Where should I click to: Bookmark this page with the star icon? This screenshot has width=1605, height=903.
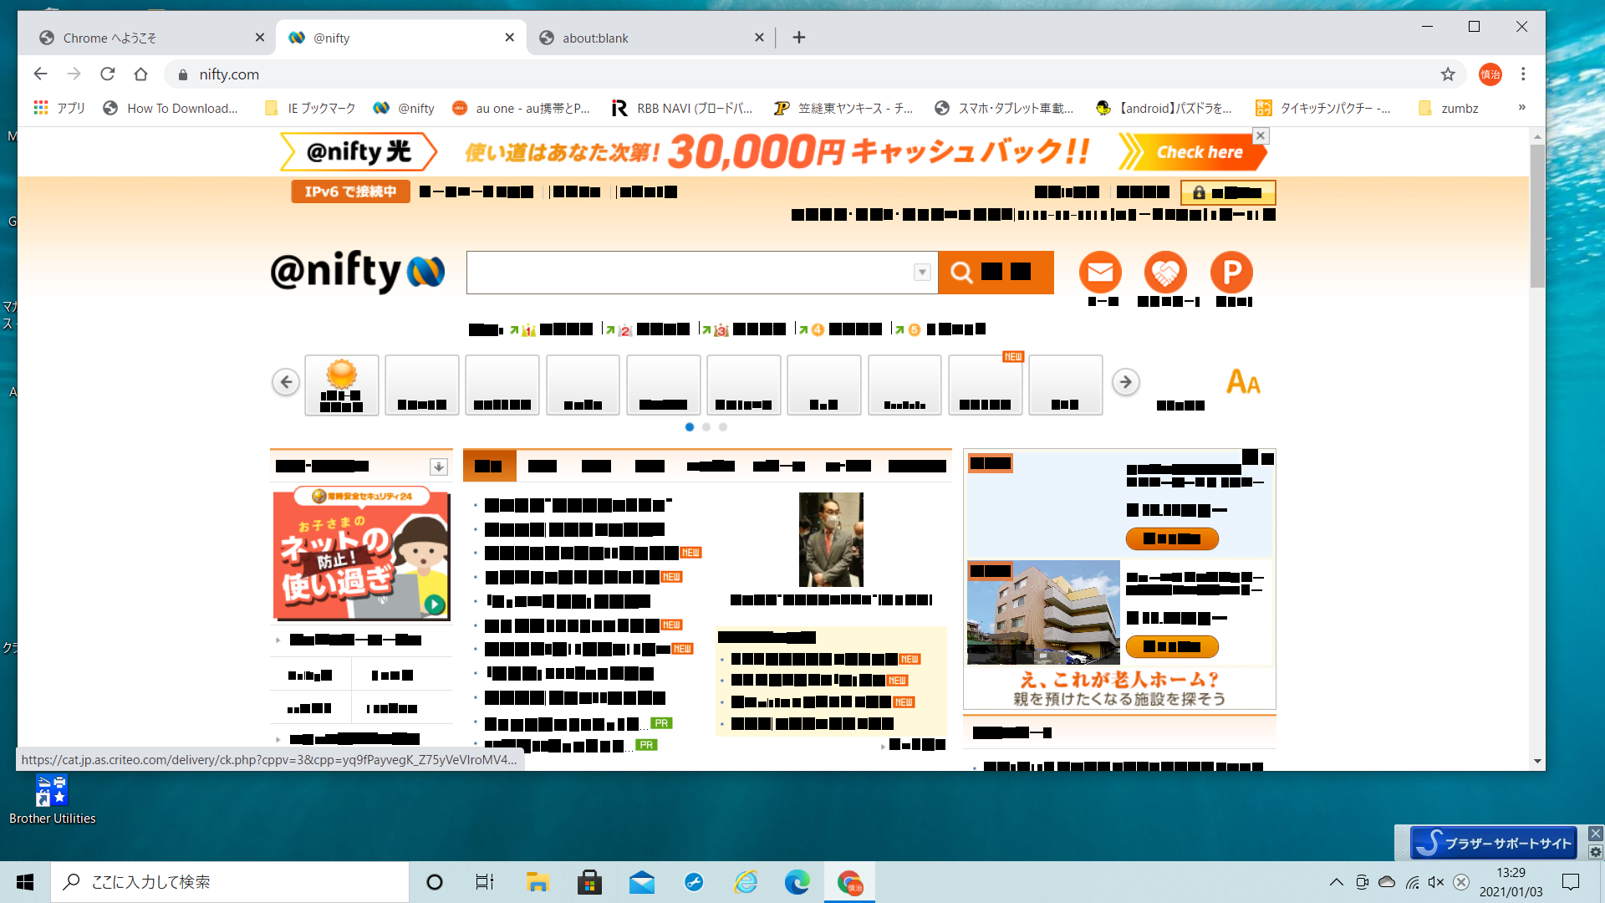[1448, 74]
